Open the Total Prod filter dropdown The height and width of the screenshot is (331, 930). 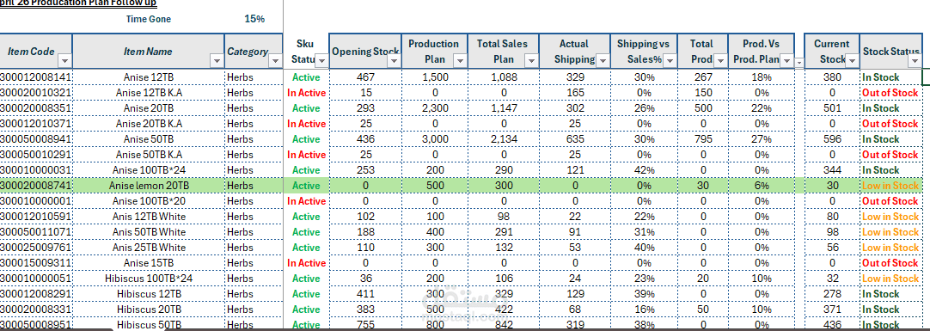point(719,60)
